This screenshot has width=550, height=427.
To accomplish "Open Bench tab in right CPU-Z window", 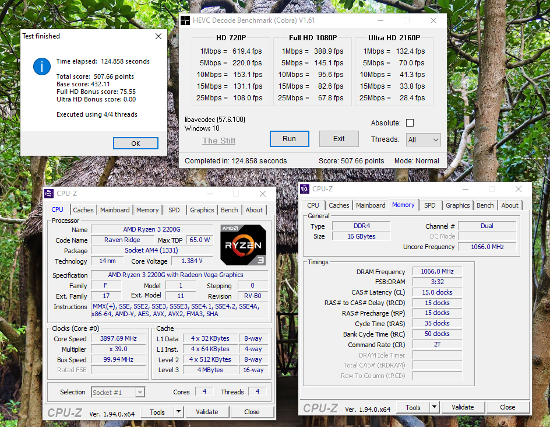I will click(485, 205).
